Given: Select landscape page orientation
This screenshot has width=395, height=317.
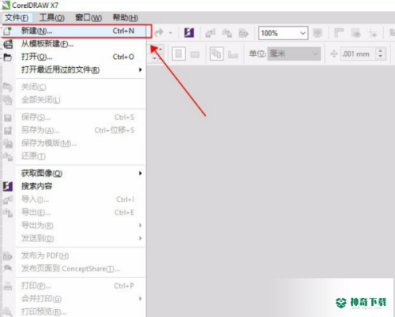Looking at the screenshot, I should [195, 54].
